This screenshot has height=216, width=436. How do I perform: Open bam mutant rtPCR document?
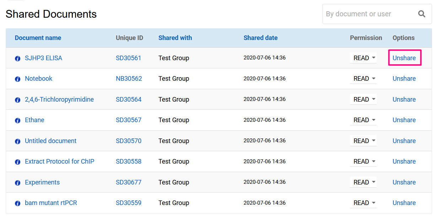click(51, 203)
